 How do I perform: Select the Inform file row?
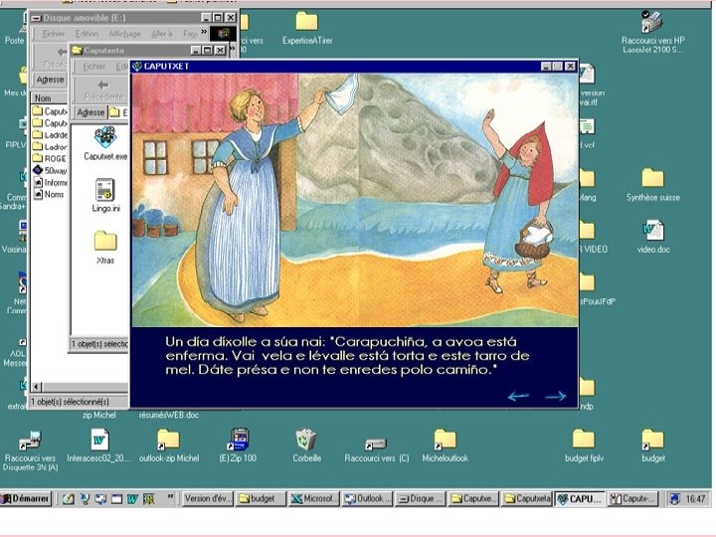(51, 182)
